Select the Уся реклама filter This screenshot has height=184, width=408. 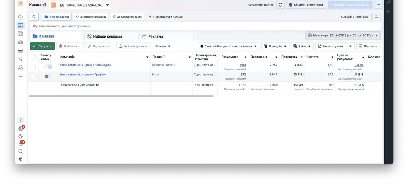[x=57, y=17]
